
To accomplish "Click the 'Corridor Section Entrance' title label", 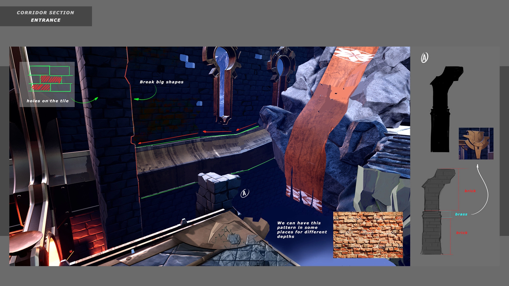I will (46, 16).
